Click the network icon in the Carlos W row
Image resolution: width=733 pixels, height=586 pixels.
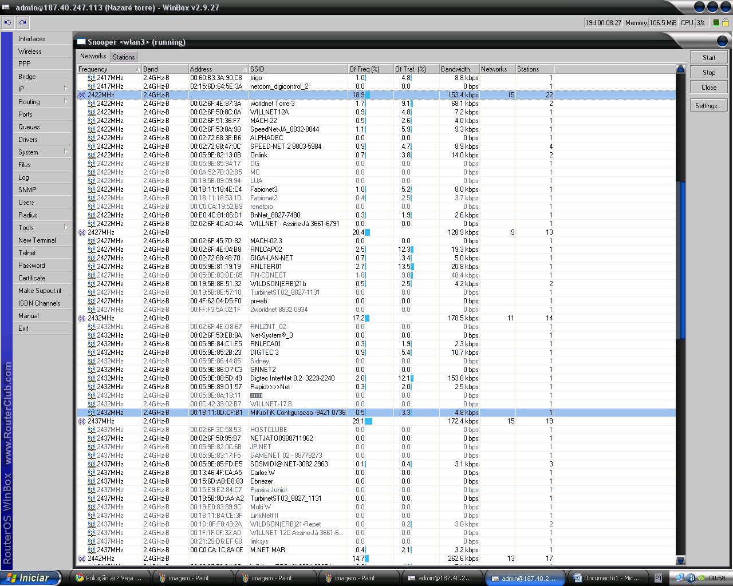click(x=91, y=473)
